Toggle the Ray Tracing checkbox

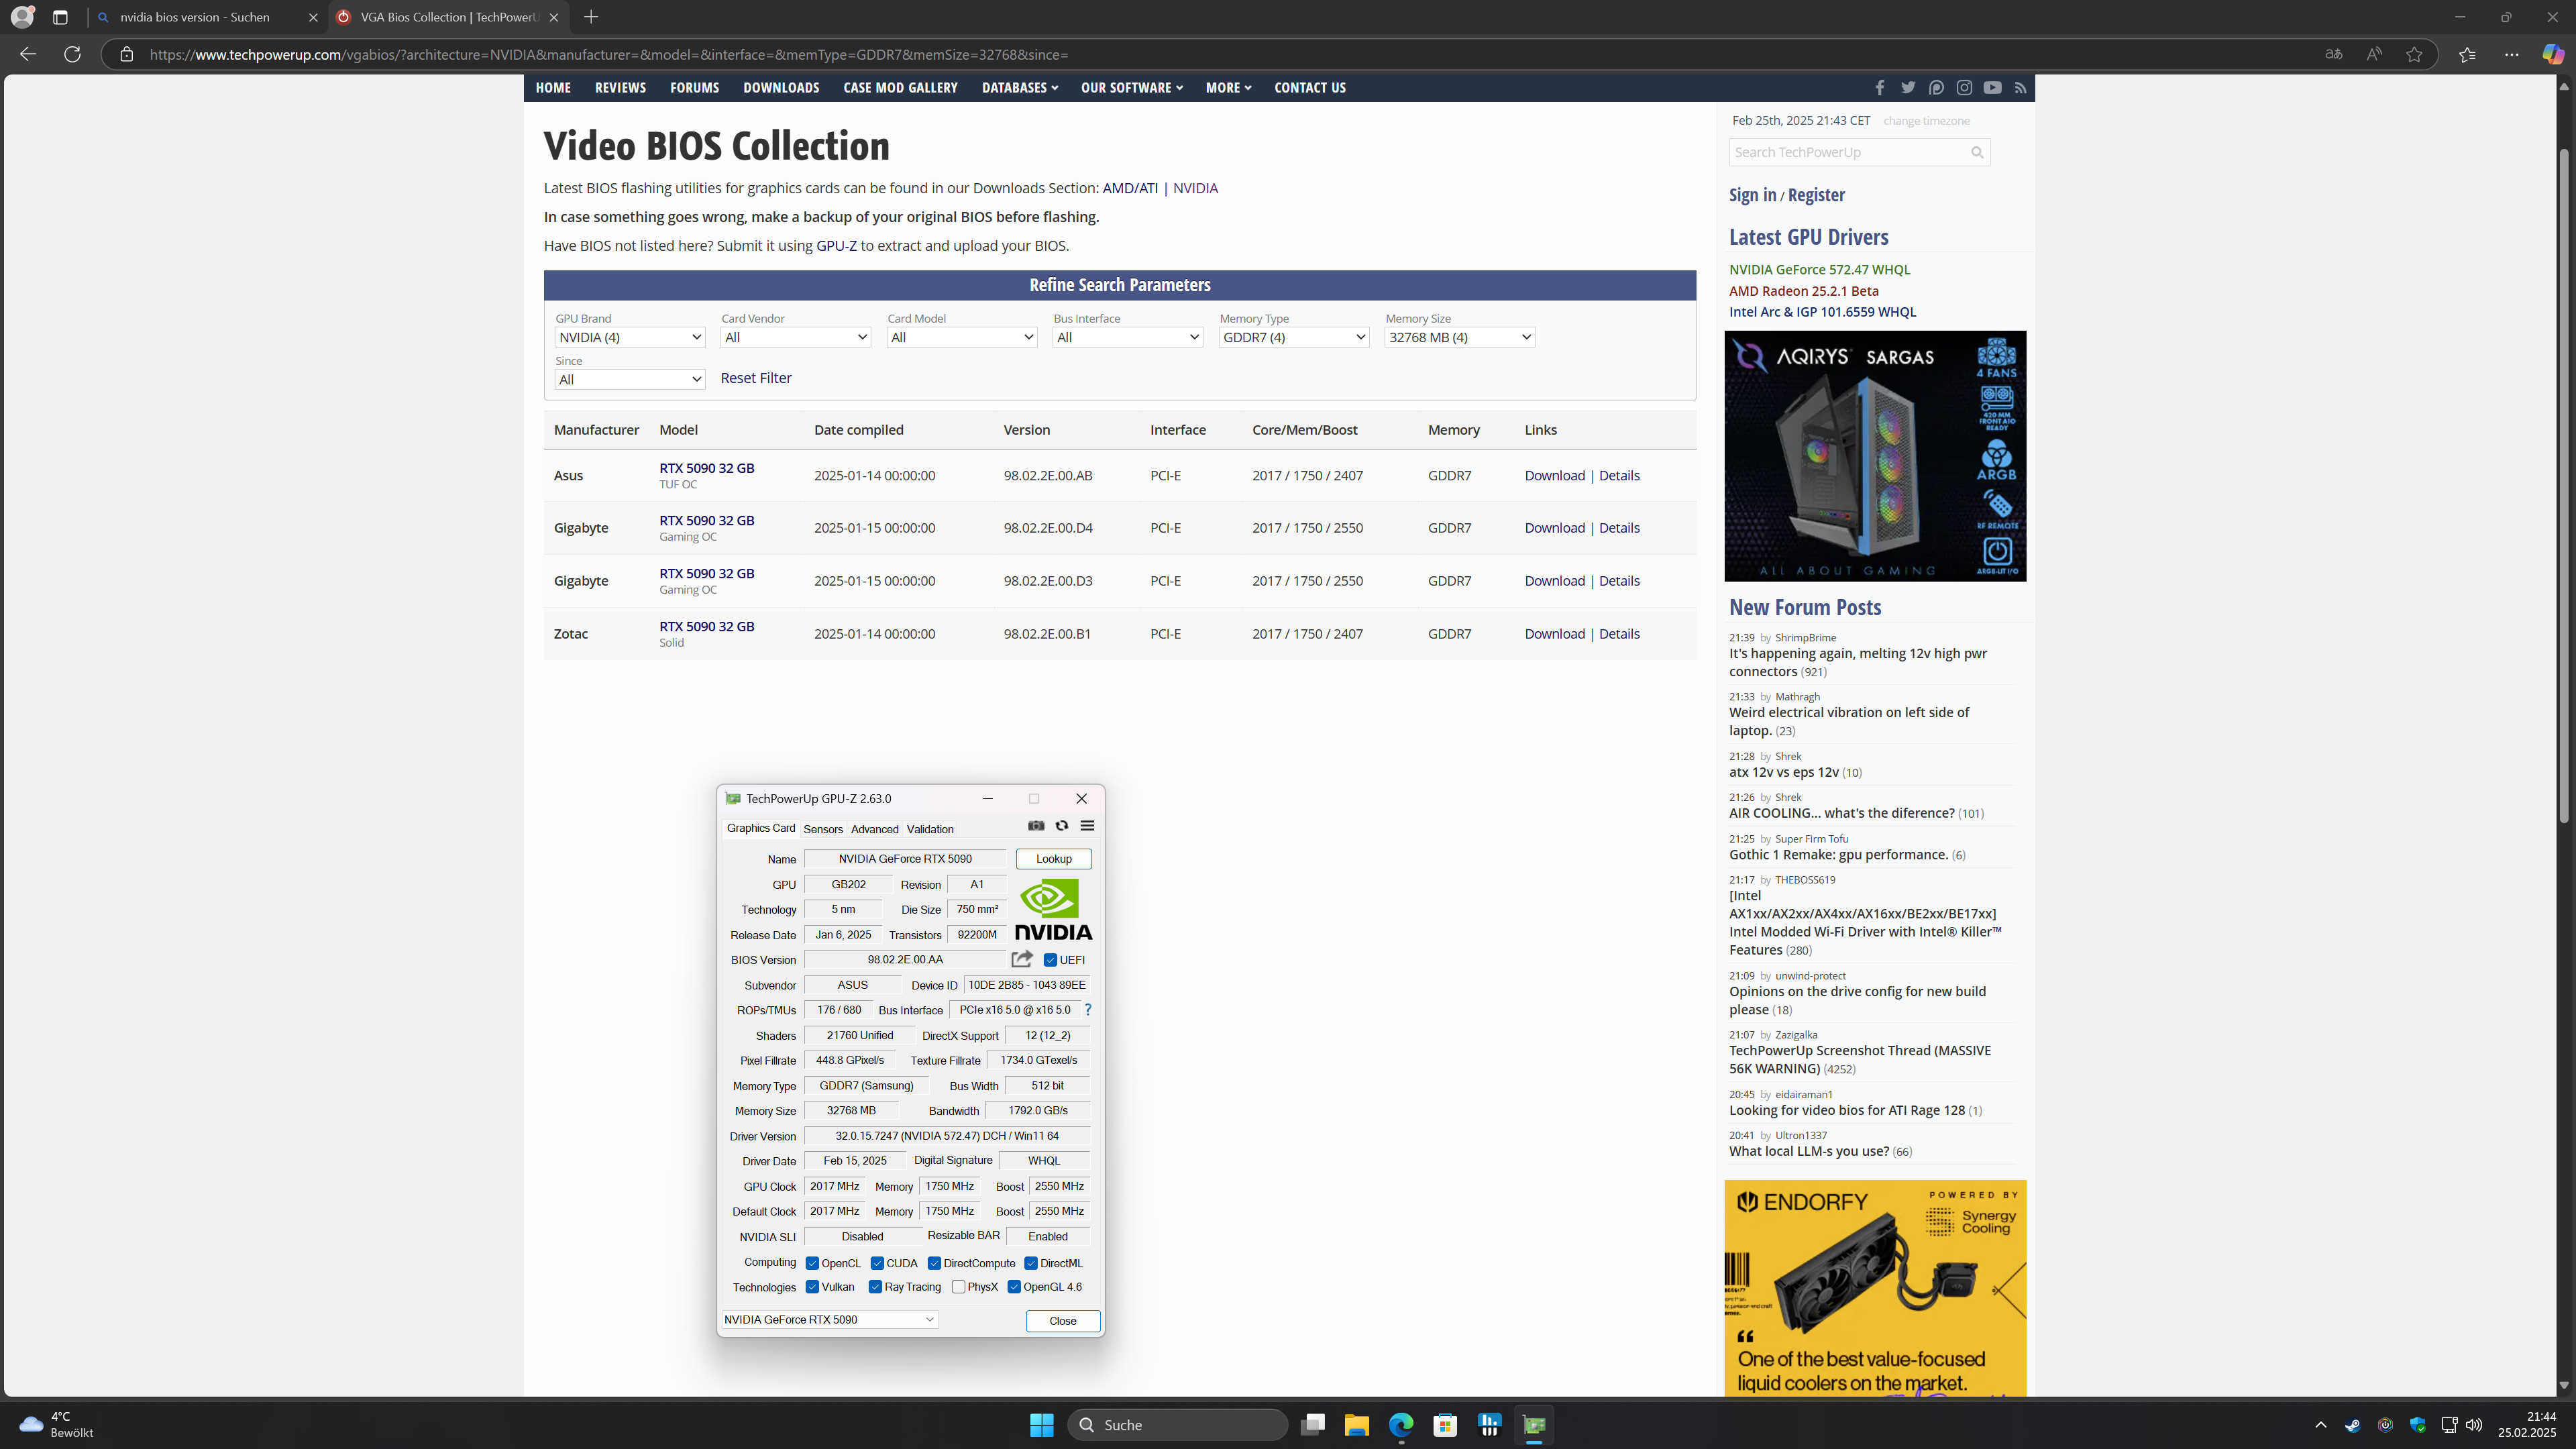point(875,1287)
